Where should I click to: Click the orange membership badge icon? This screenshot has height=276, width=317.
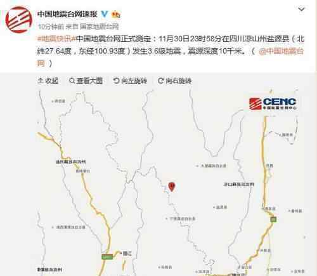(x=116, y=15)
